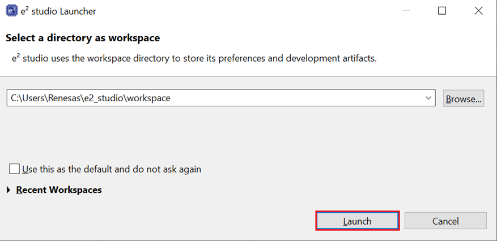Enable the use-as-default workspace checkbox

coord(15,169)
